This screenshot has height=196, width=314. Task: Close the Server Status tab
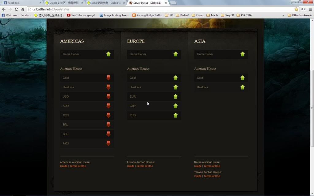(x=166, y=3)
